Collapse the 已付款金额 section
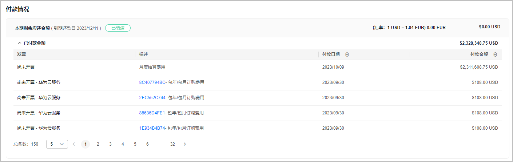Image resolution: width=513 pixels, height=162 pixels. coord(20,43)
